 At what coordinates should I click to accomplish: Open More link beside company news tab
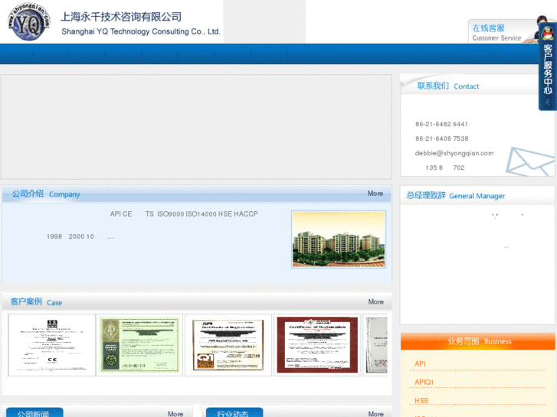[x=175, y=414]
